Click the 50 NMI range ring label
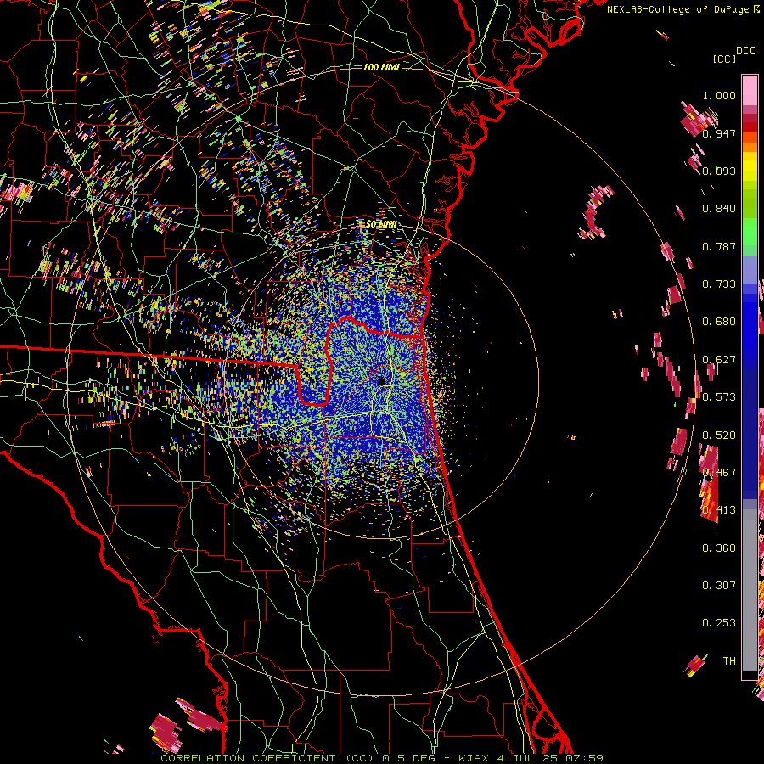 click(x=381, y=224)
